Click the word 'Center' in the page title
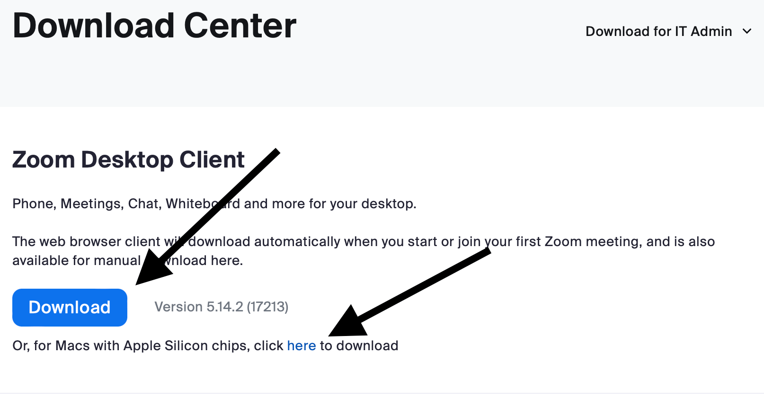The image size is (764, 407). pos(240,26)
